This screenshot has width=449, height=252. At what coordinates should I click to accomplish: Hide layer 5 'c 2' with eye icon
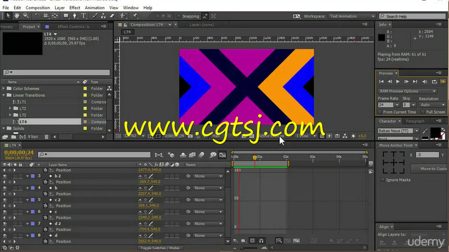[x=4, y=200]
